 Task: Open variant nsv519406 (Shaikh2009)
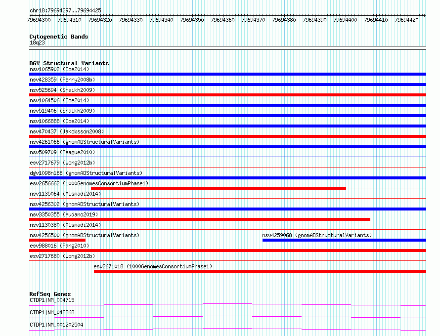pos(62,111)
